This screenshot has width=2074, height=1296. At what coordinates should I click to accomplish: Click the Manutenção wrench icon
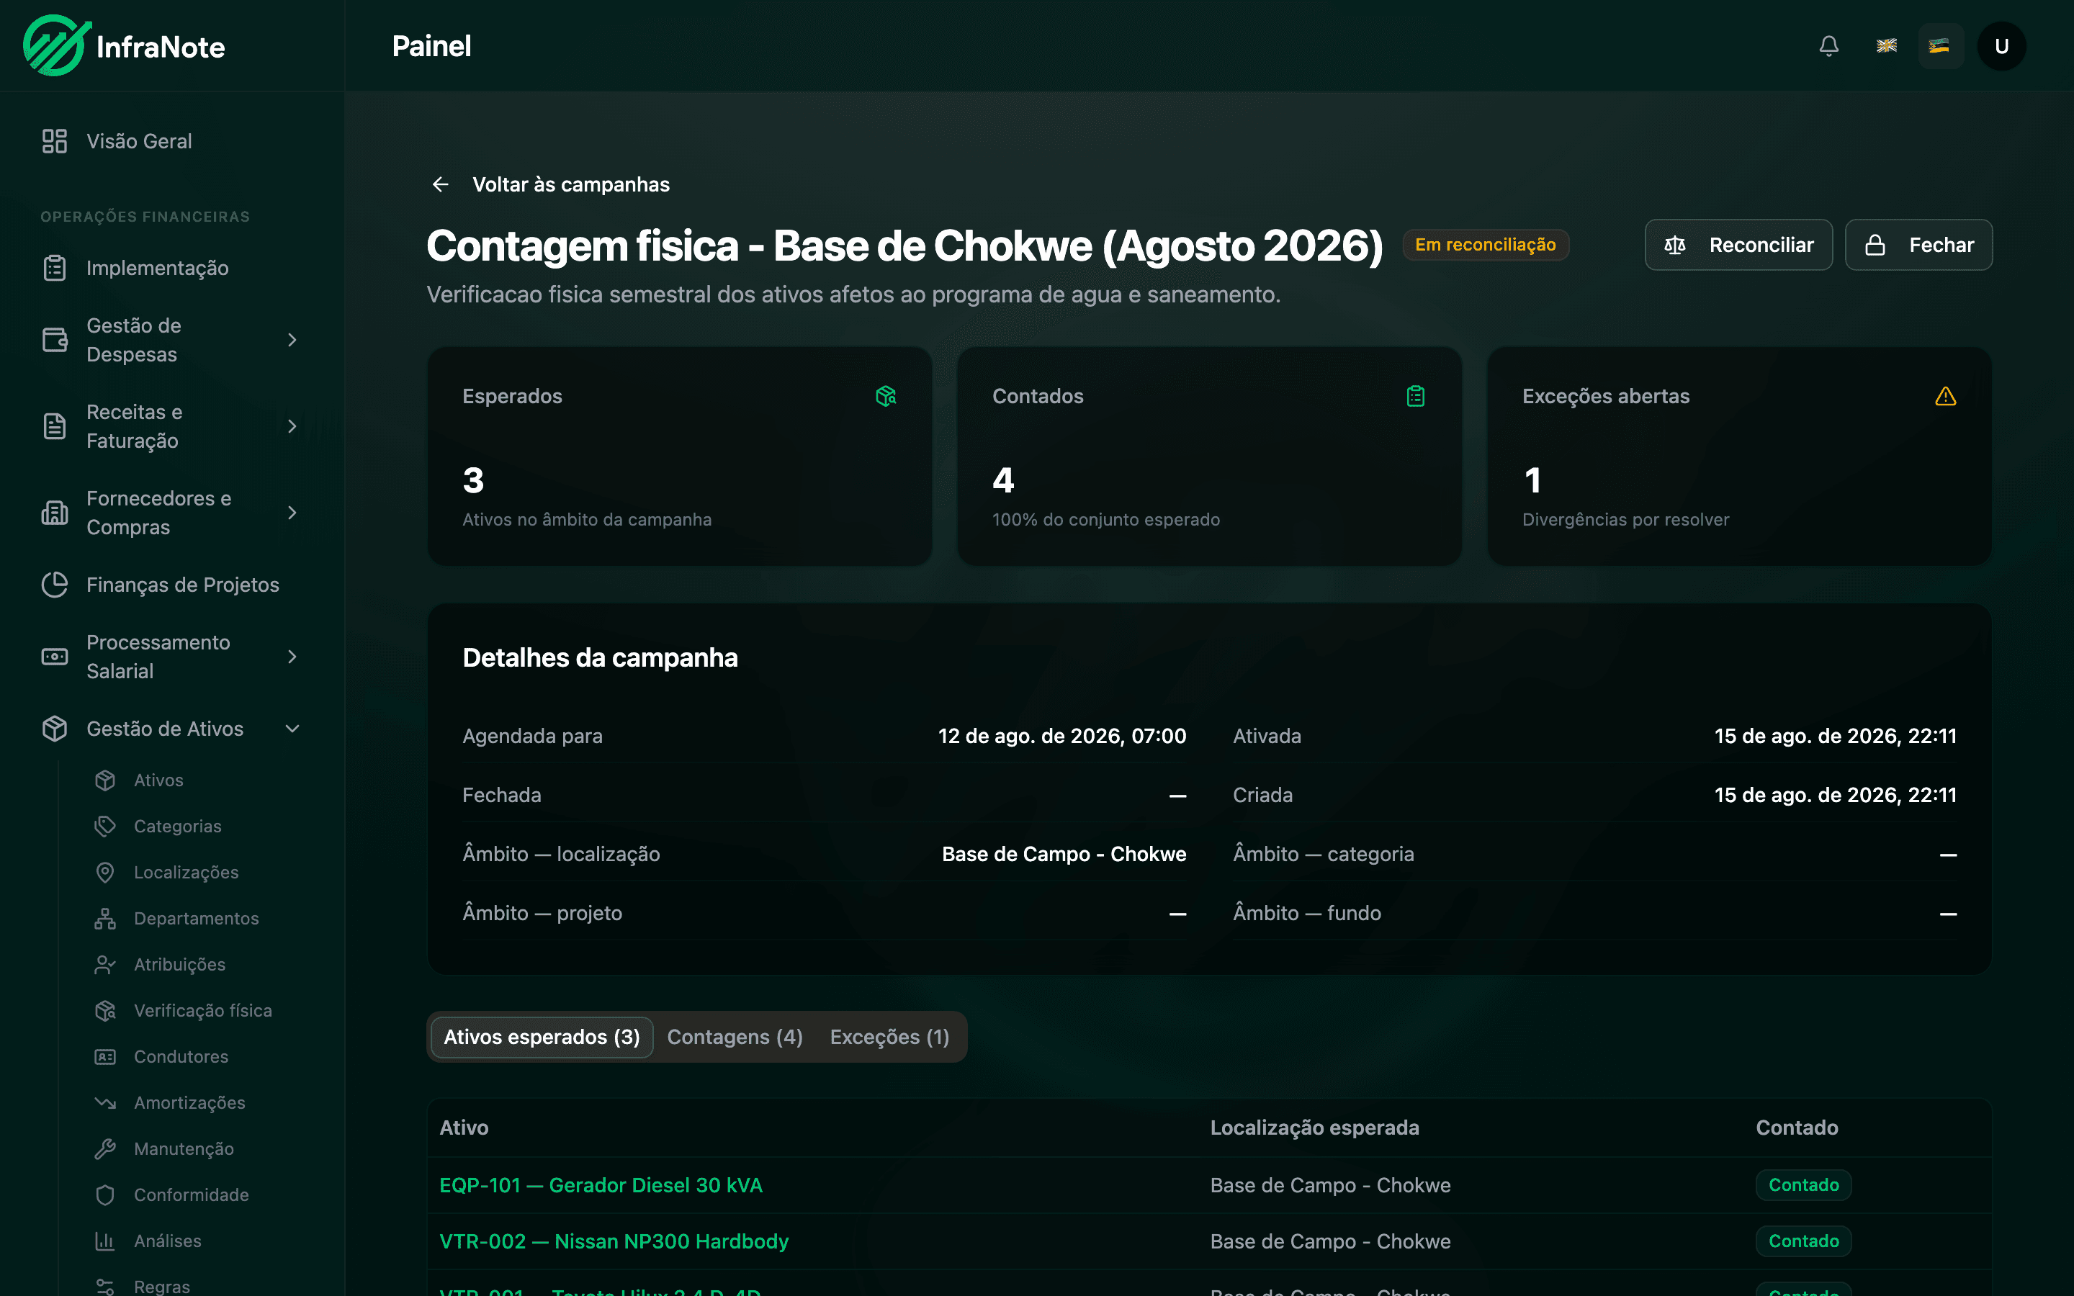click(105, 1148)
